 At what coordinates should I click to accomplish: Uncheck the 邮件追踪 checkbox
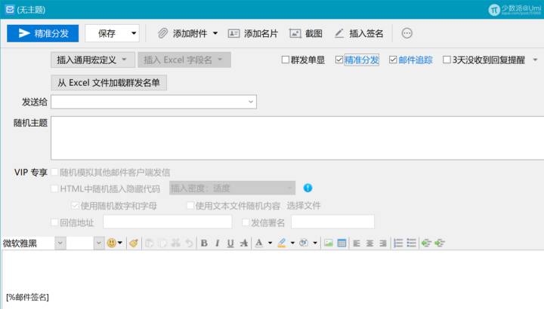tap(393, 60)
